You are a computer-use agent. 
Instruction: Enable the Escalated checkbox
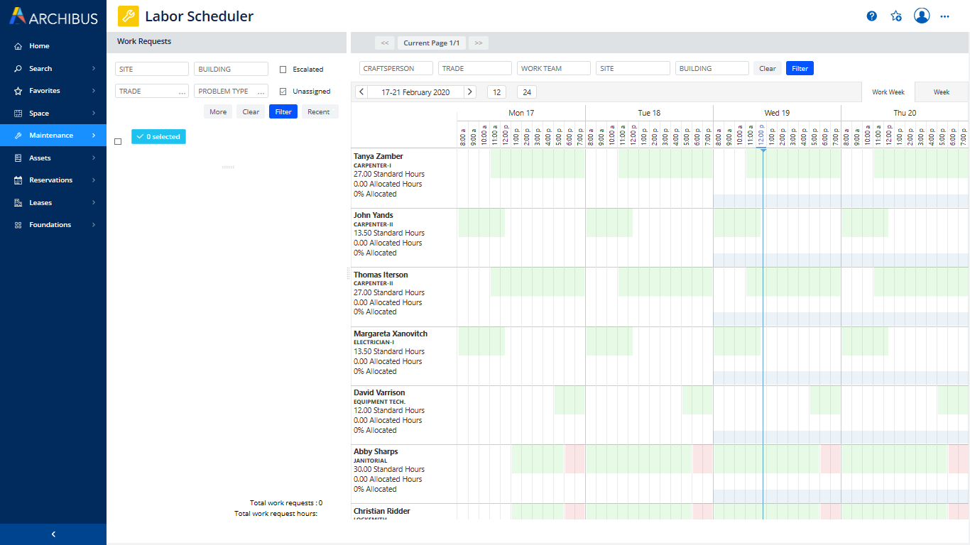click(x=283, y=70)
